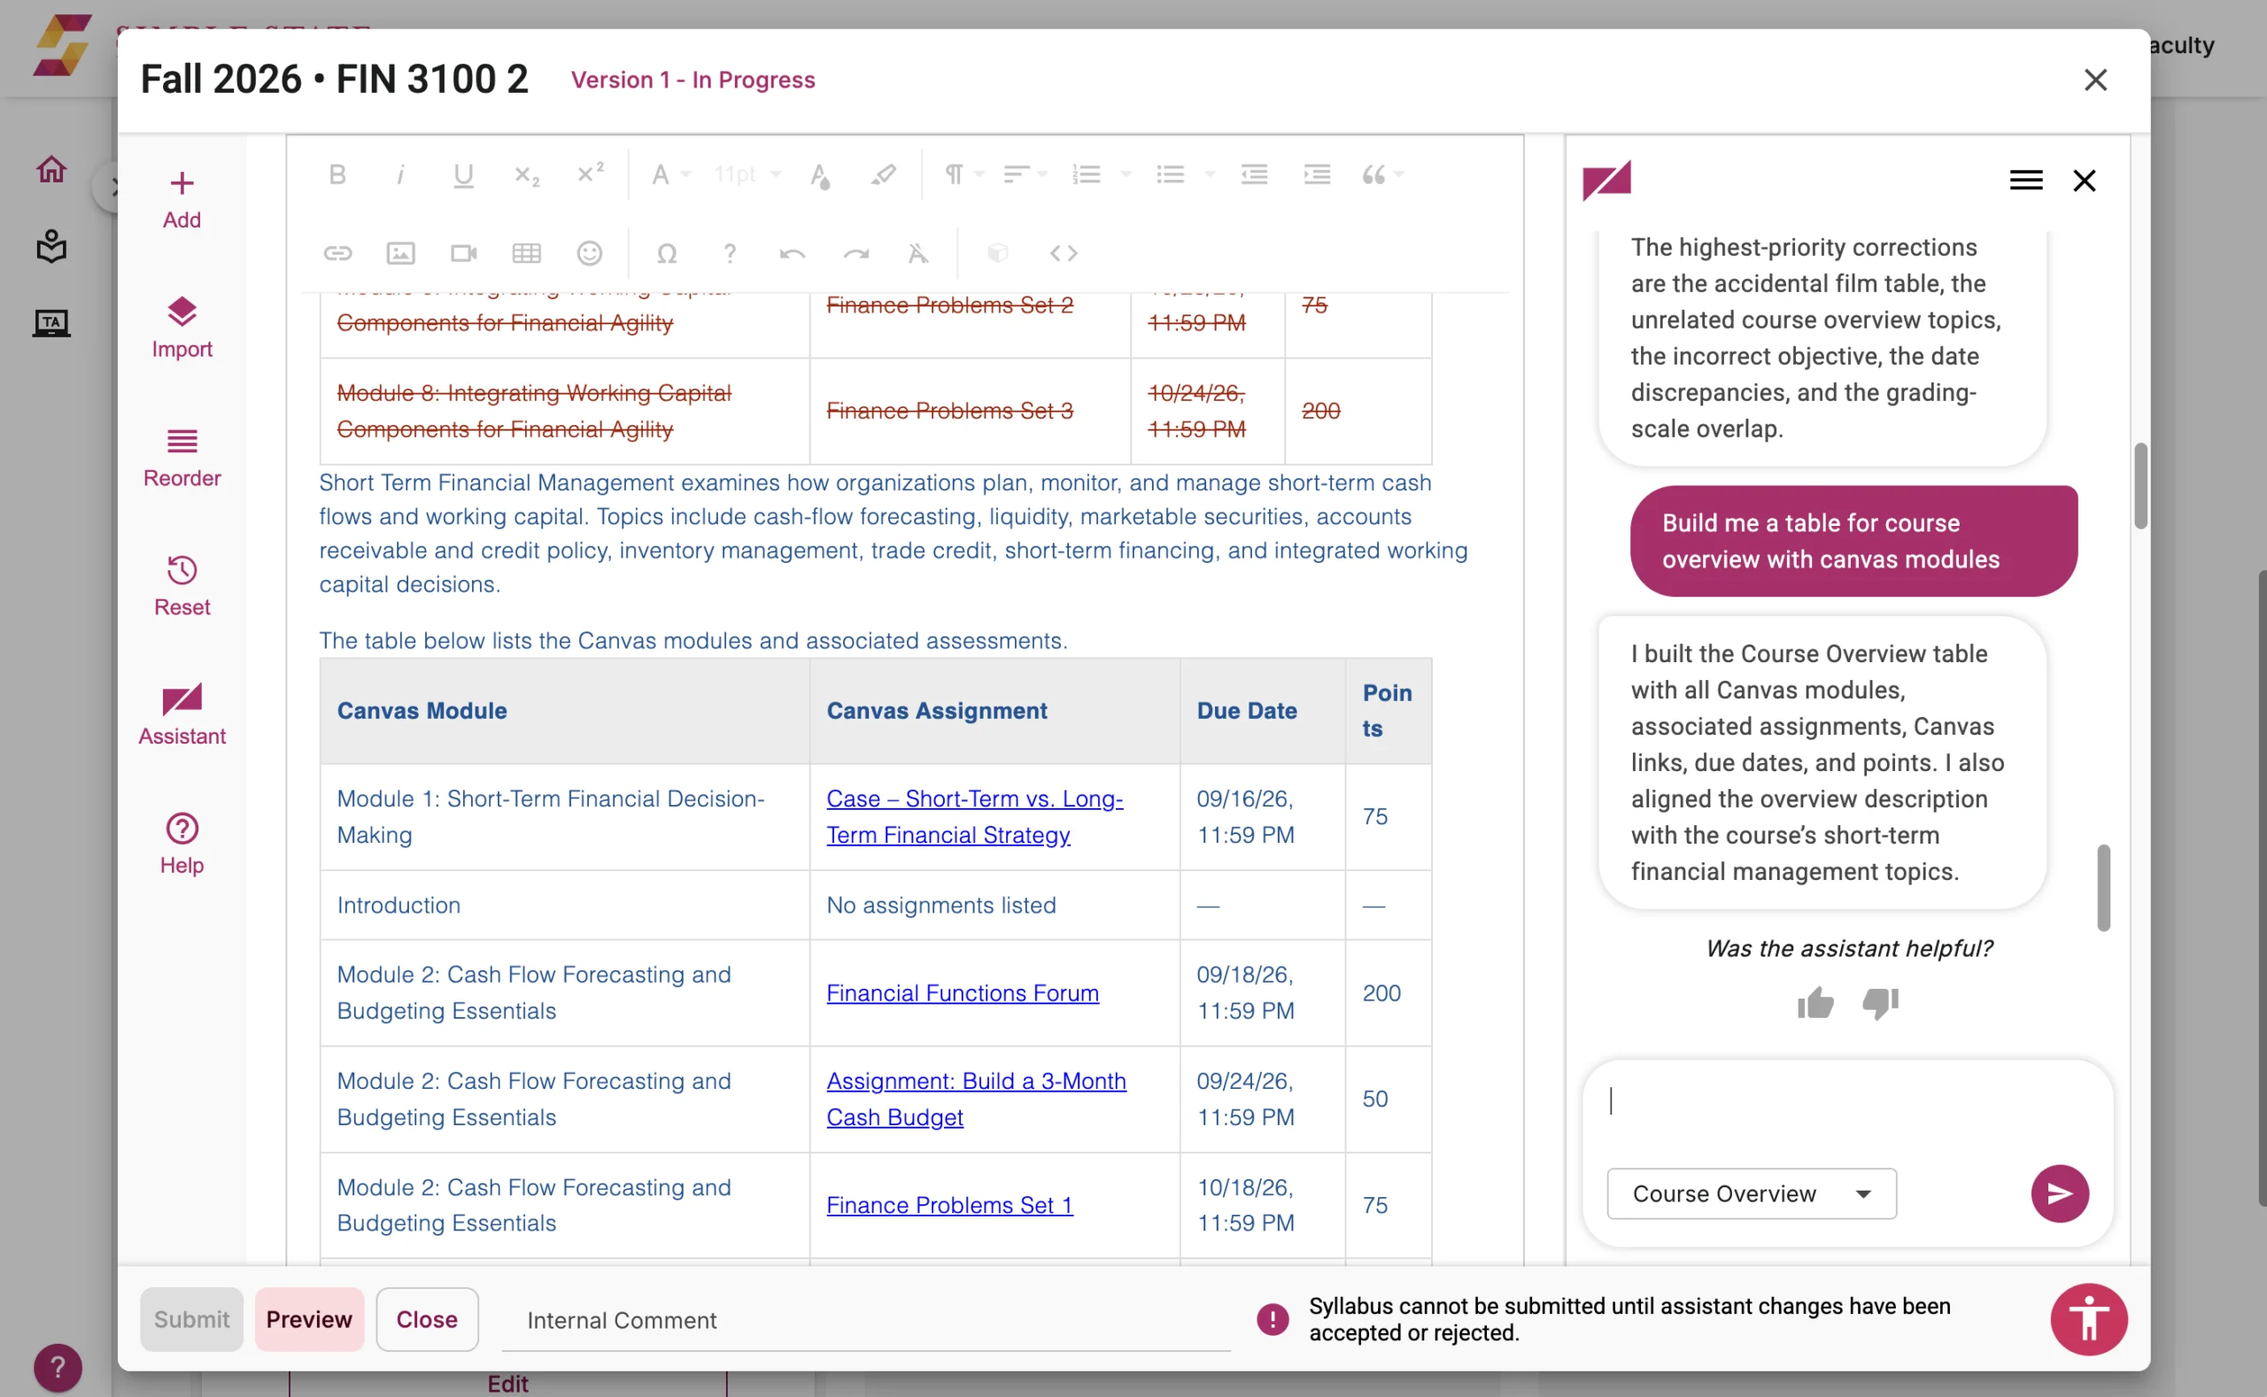2267x1397 pixels.
Task: Clear formatting from selected text
Action: (x=917, y=253)
